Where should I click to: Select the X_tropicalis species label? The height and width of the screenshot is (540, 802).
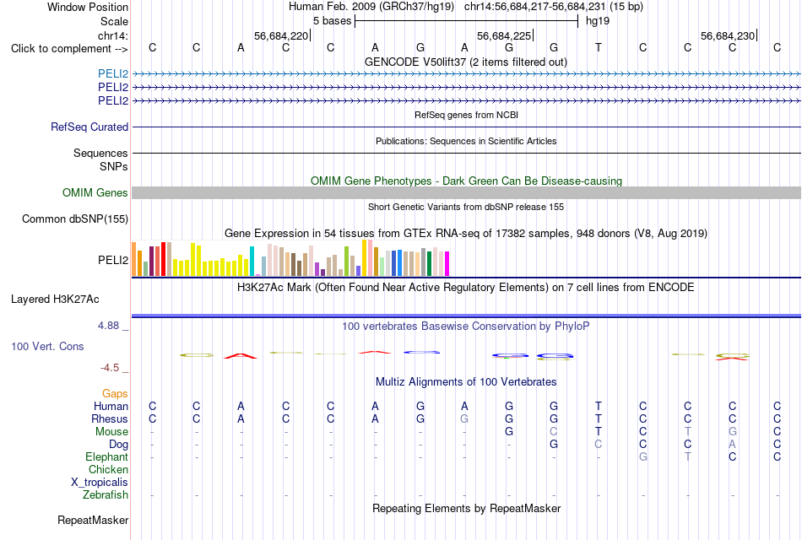[100, 483]
